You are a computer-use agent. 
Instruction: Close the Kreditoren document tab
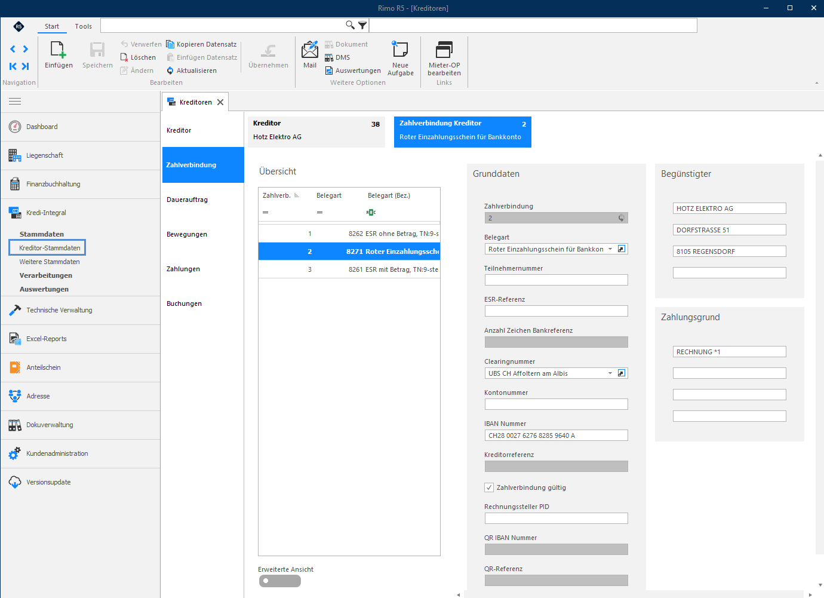coord(220,102)
